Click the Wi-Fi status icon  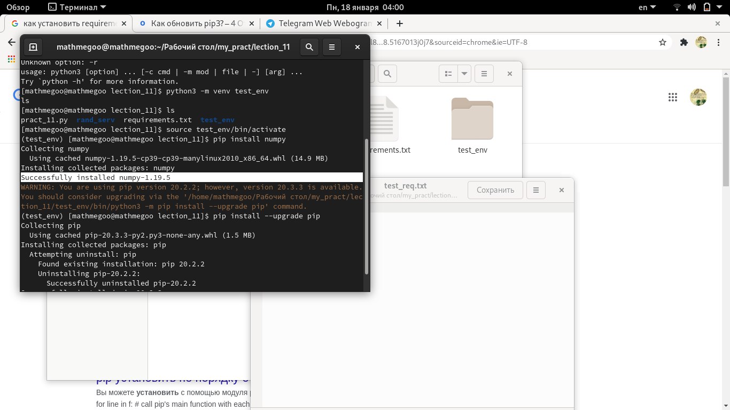pos(677,7)
